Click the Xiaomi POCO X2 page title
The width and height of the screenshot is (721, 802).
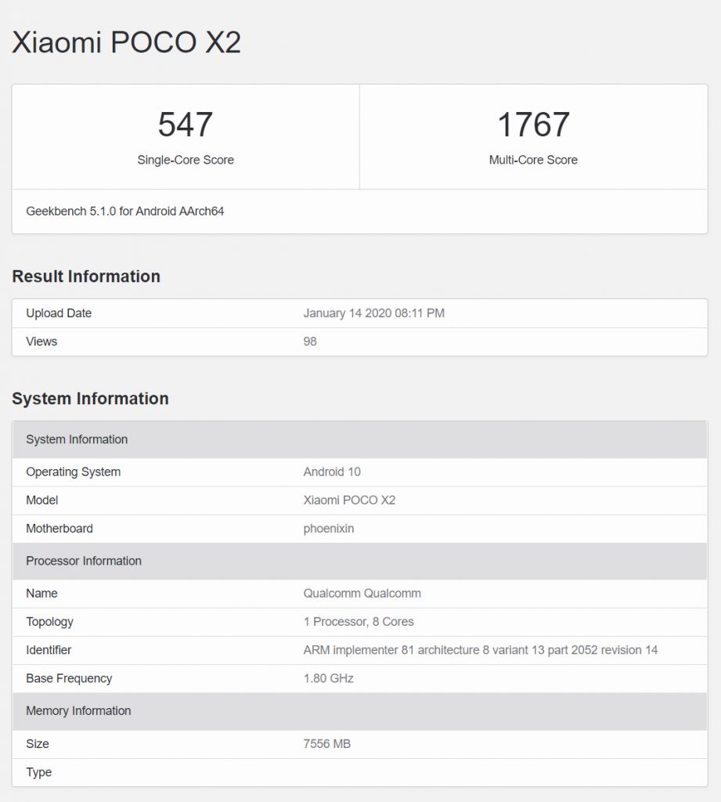pyautogui.click(x=126, y=42)
